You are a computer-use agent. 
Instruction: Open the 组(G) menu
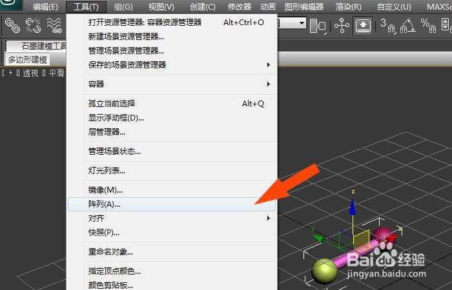[x=123, y=6]
